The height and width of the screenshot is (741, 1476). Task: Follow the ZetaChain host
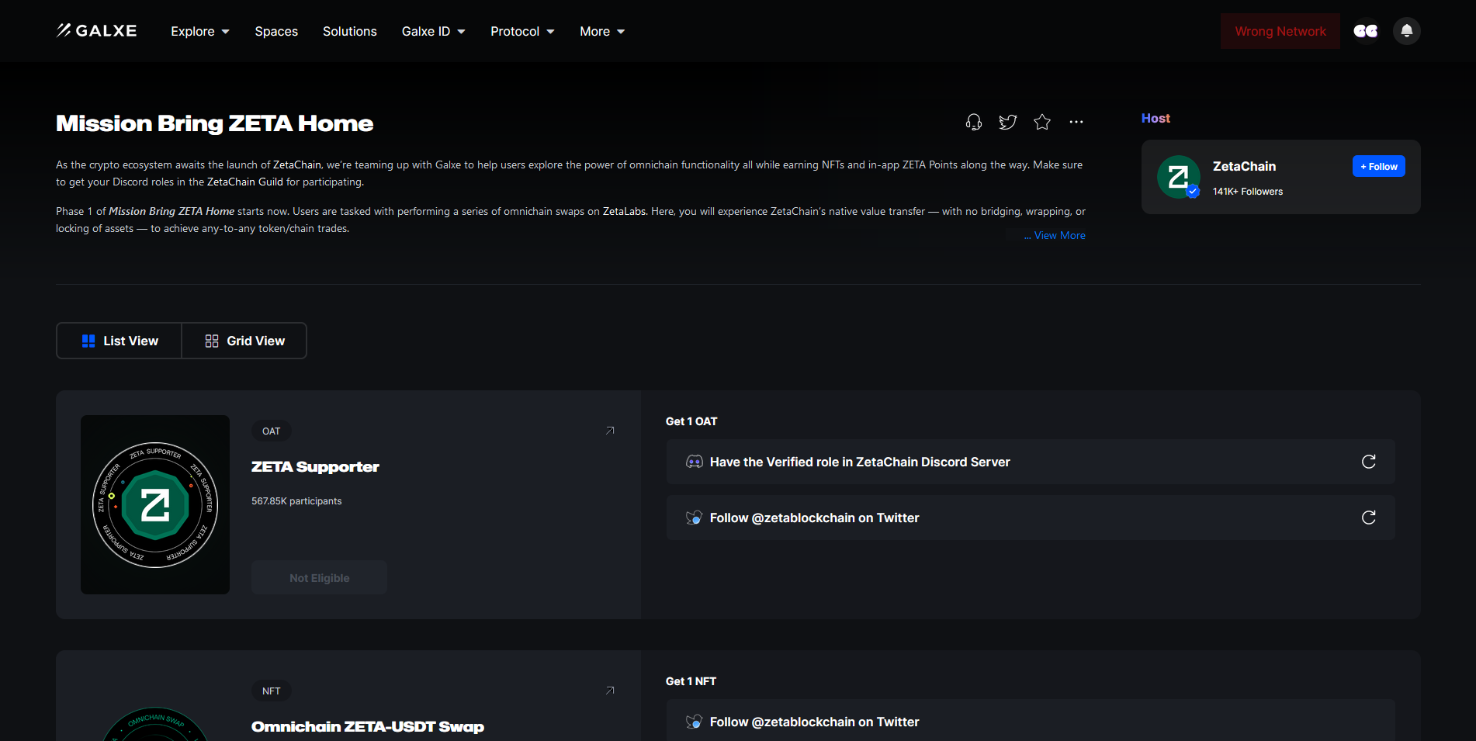[x=1378, y=166]
